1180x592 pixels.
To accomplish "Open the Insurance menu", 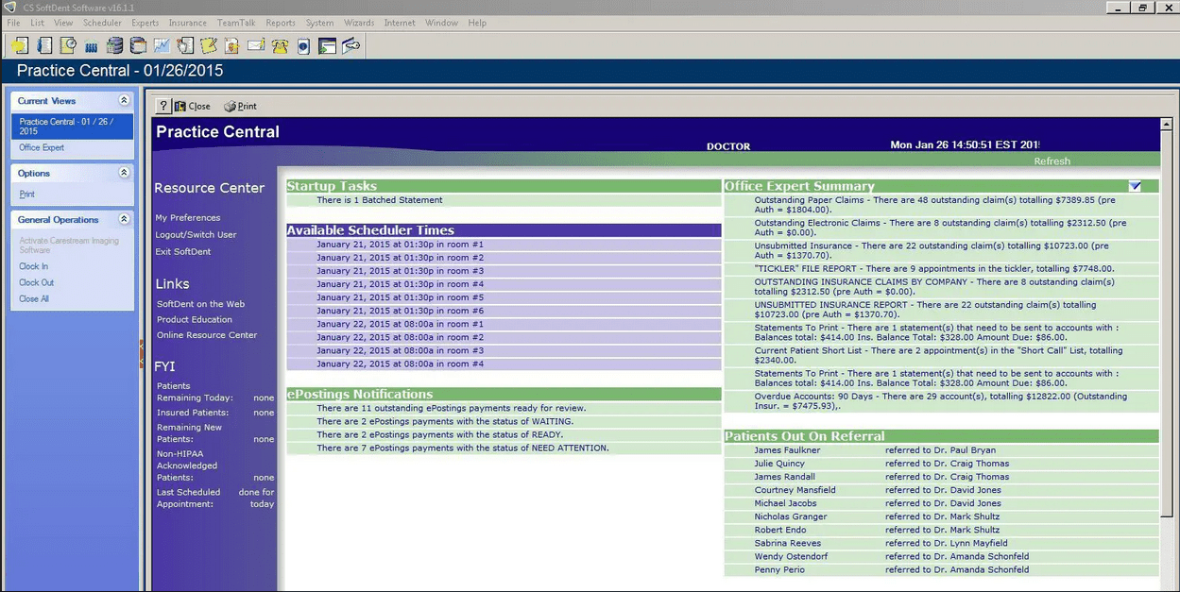I will [187, 23].
